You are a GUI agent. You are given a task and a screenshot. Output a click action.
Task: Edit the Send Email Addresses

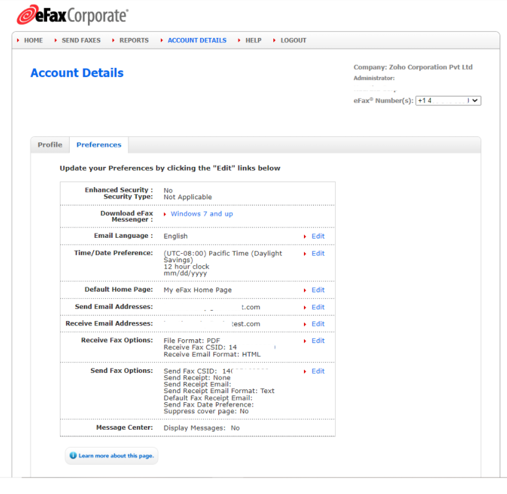pos(318,307)
